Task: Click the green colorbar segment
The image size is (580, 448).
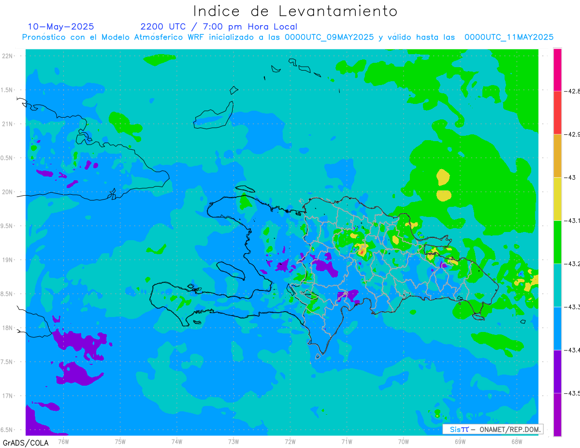Action: pos(557,242)
